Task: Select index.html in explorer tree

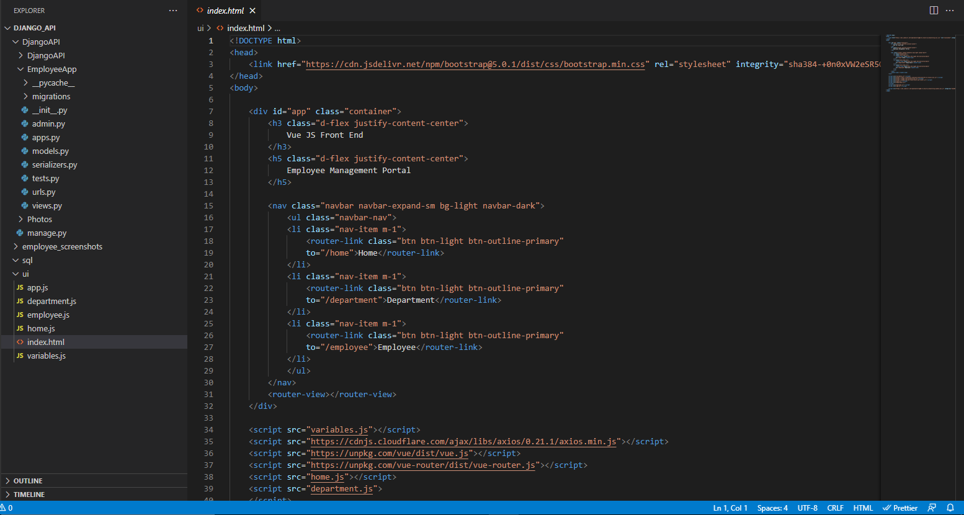Action: click(94, 342)
